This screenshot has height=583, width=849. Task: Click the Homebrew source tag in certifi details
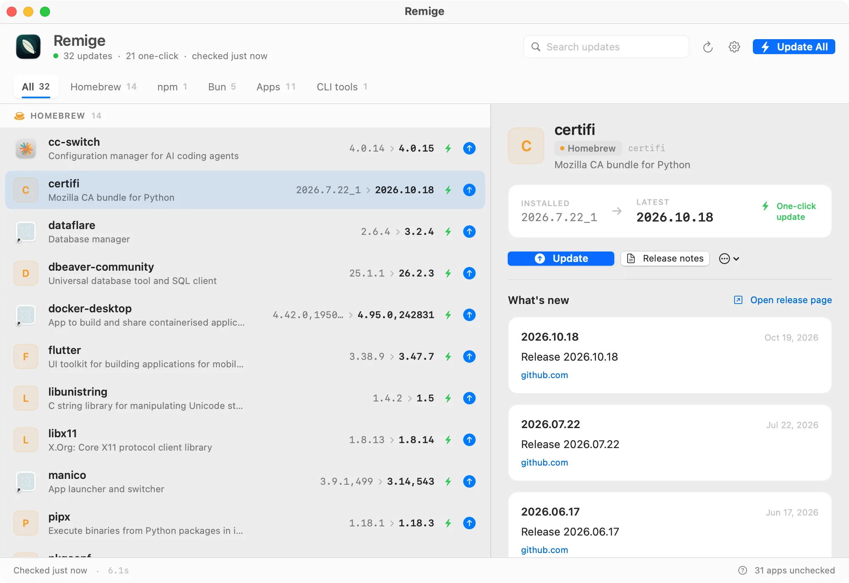(x=588, y=148)
